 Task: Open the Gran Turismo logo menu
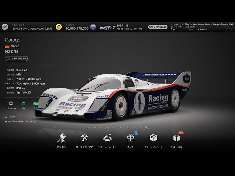click(x=5, y=27)
